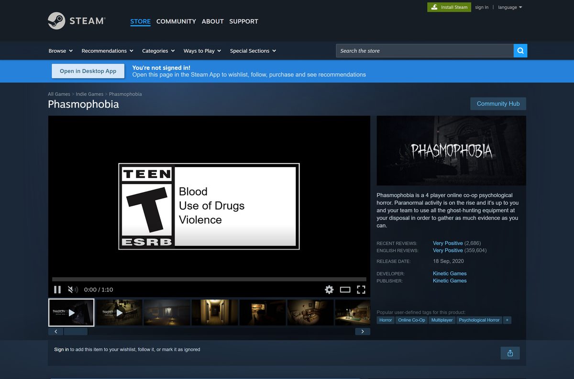
Task: Show more tags with plus button
Action: pos(508,320)
